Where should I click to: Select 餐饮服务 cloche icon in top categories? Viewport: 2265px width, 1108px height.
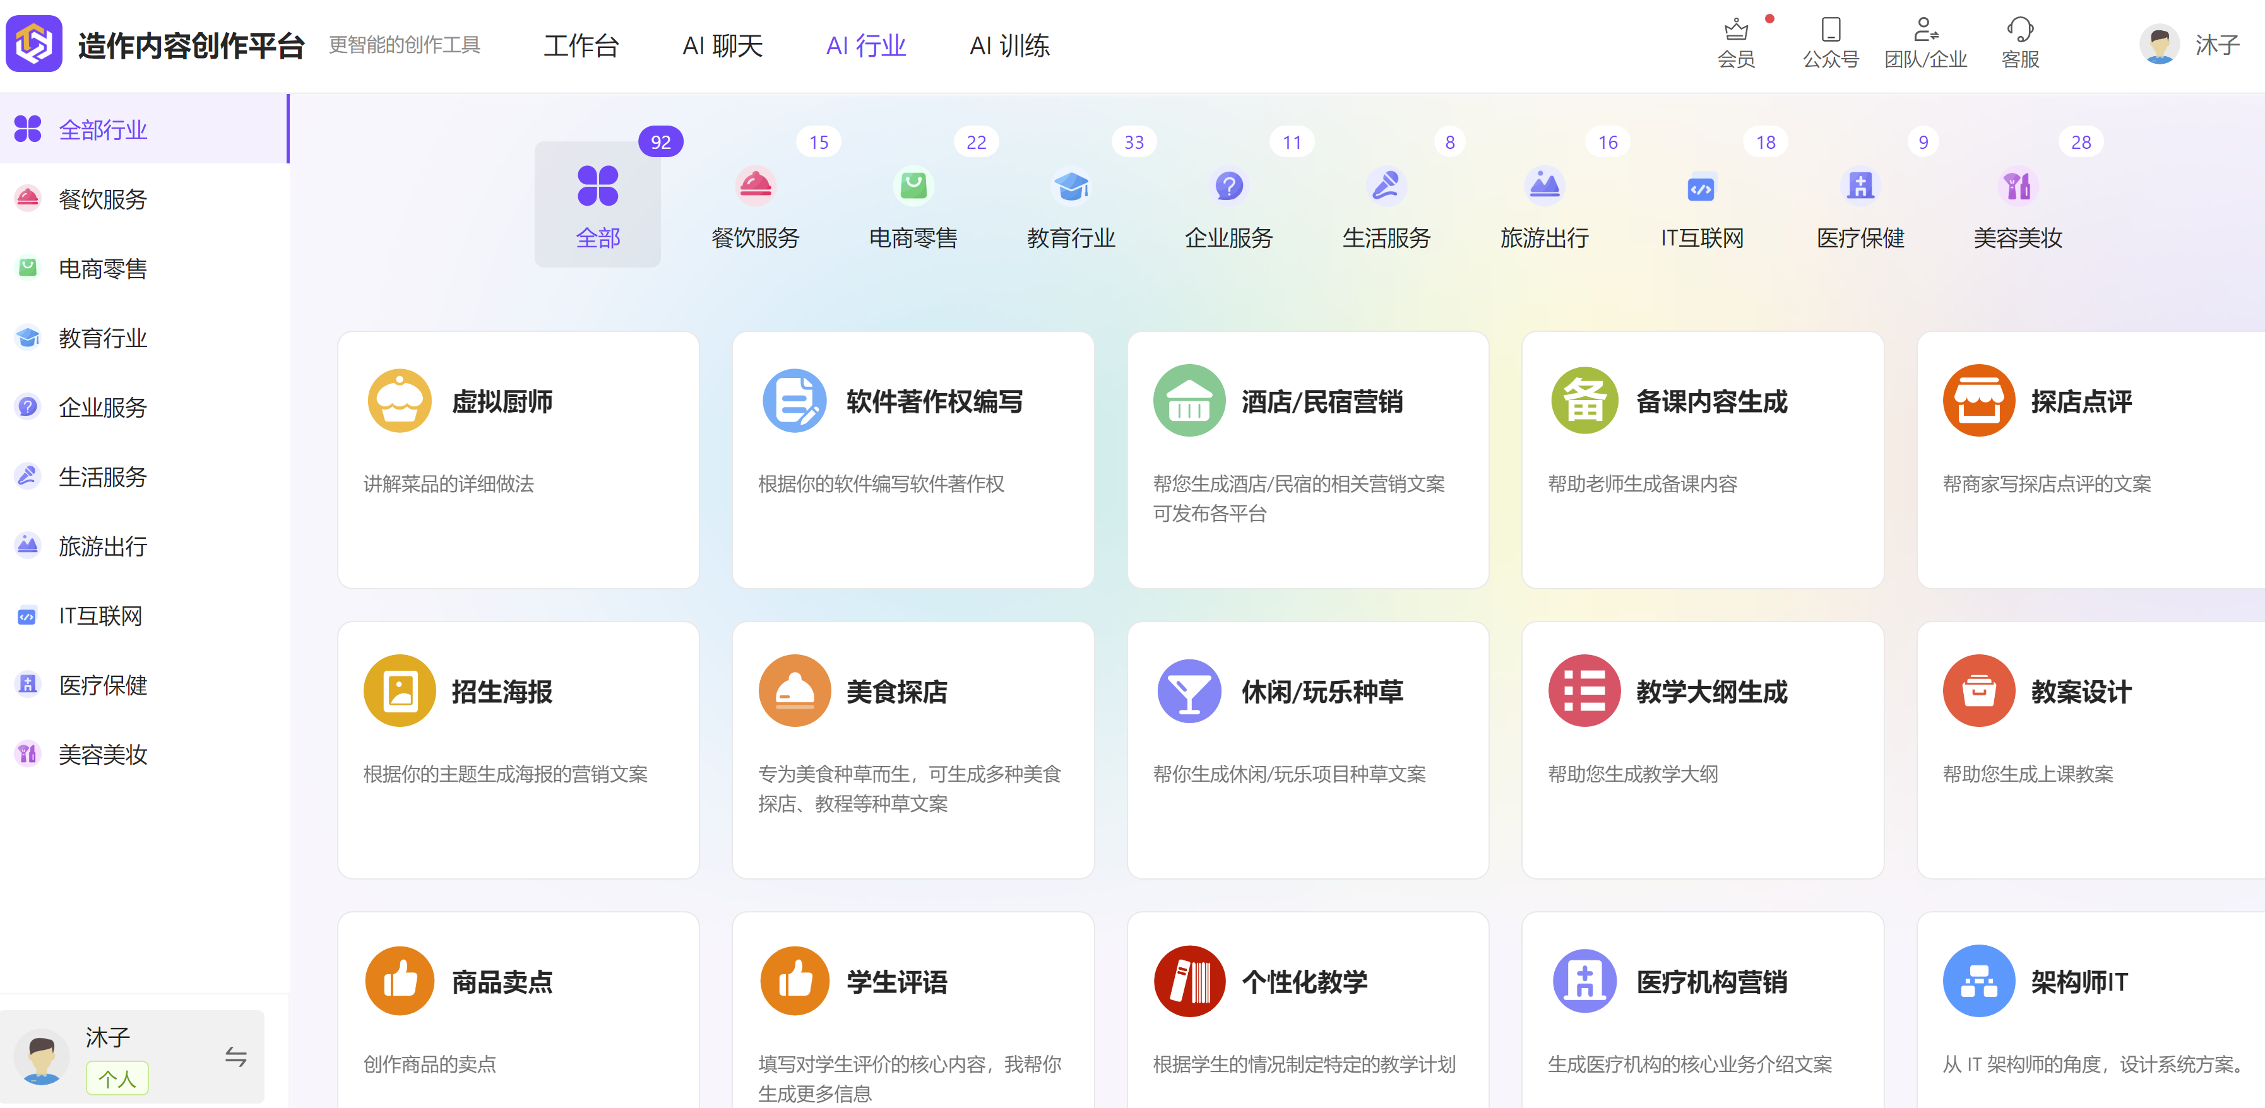click(x=755, y=186)
